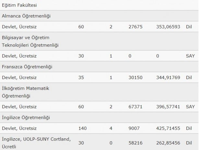Click the Fransızca Öğretmenliği program name
This screenshot has width=199, height=150.
pos(27,67)
